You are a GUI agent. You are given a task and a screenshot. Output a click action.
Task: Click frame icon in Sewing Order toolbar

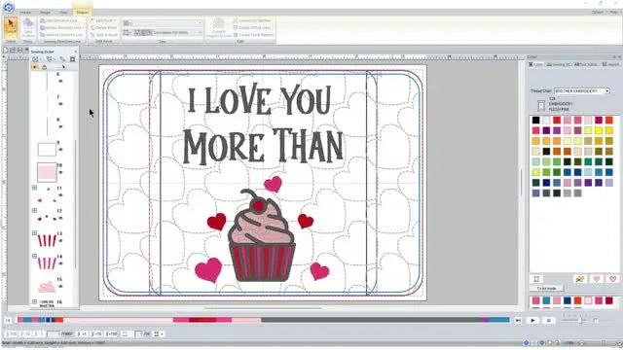pos(72,59)
